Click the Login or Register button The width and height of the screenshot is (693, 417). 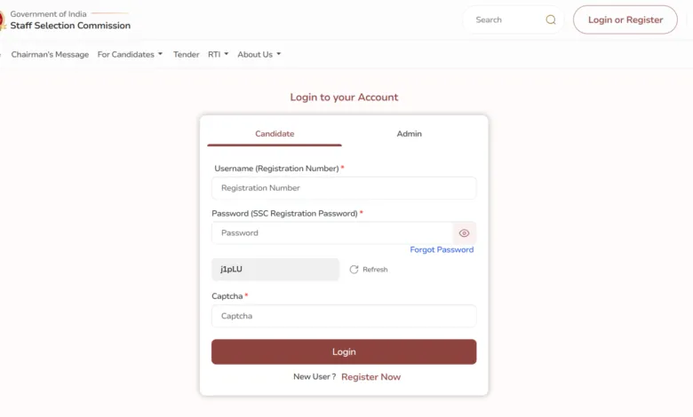point(625,20)
